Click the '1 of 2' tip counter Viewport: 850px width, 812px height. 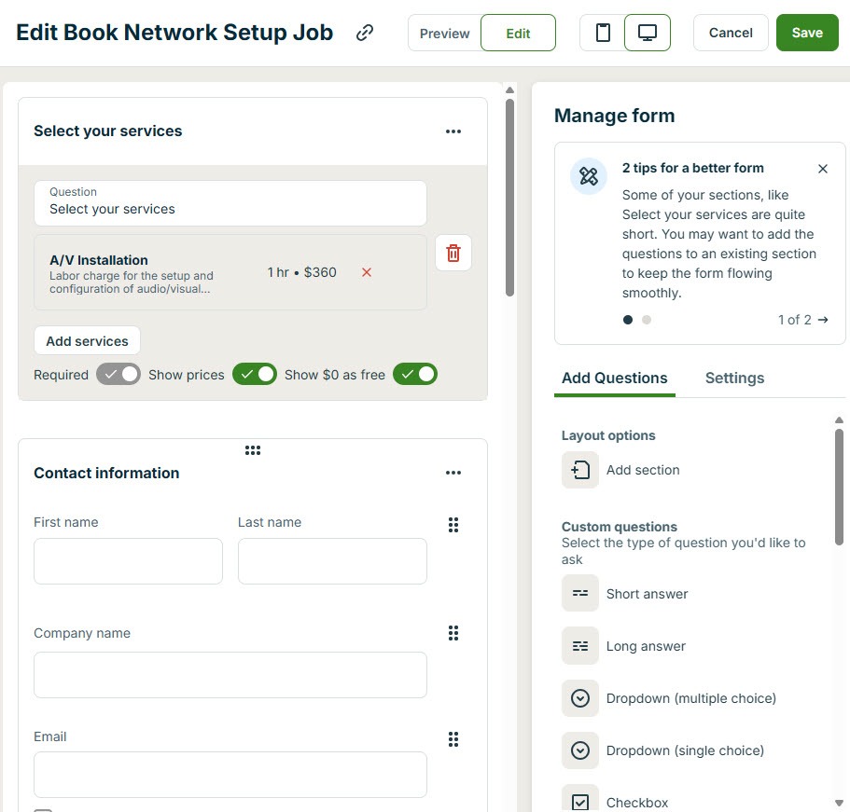tap(794, 320)
